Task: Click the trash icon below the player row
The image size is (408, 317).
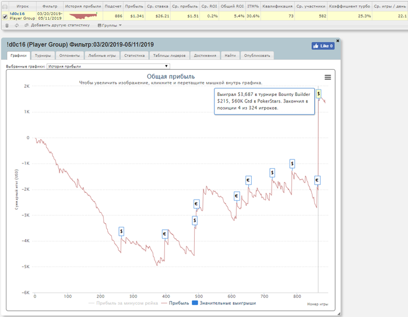Action: (x=7, y=26)
